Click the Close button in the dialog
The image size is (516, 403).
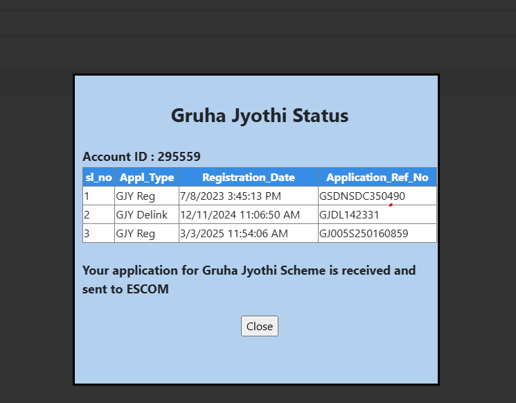(x=259, y=326)
